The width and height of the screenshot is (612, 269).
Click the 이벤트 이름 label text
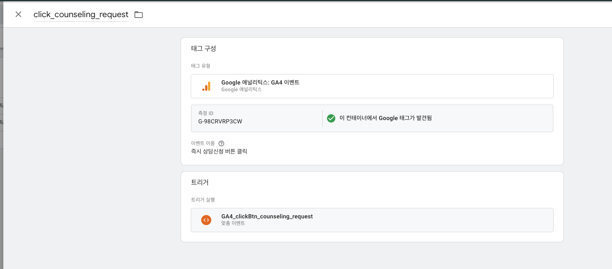(203, 143)
